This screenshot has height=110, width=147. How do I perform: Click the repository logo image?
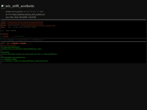click(3, 7)
